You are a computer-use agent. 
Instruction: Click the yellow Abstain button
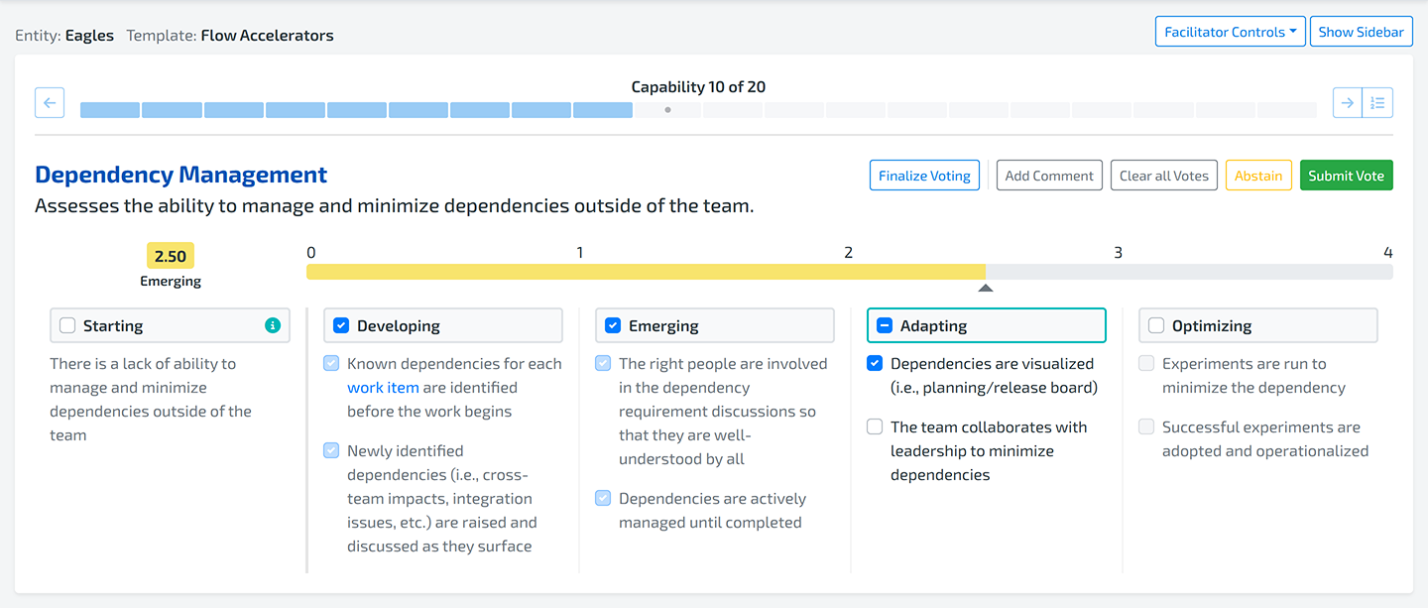pos(1258,176)
